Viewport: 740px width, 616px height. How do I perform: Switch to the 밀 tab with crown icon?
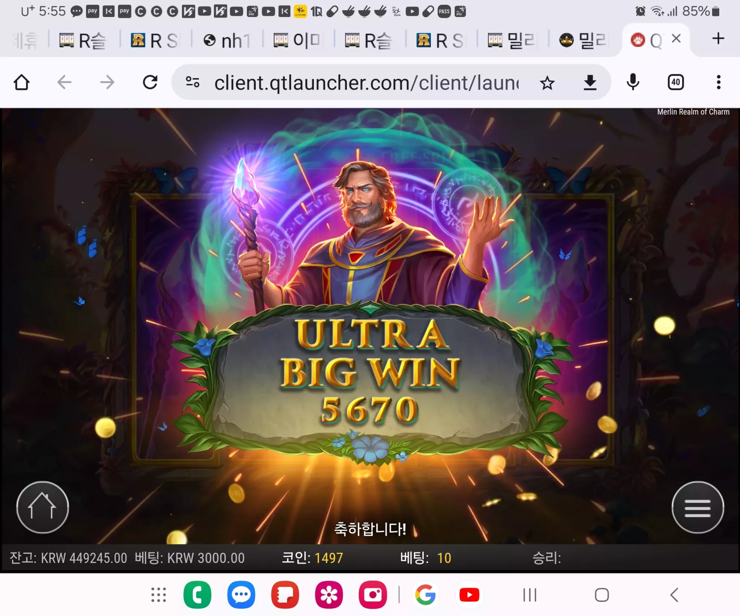[583, 40]
